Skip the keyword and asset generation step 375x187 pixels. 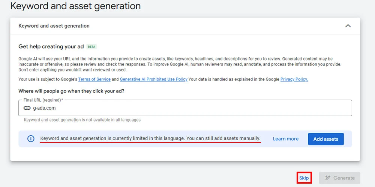[304, 178]
